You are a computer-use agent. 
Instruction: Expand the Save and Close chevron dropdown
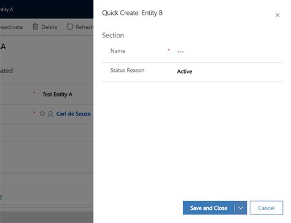241,208
